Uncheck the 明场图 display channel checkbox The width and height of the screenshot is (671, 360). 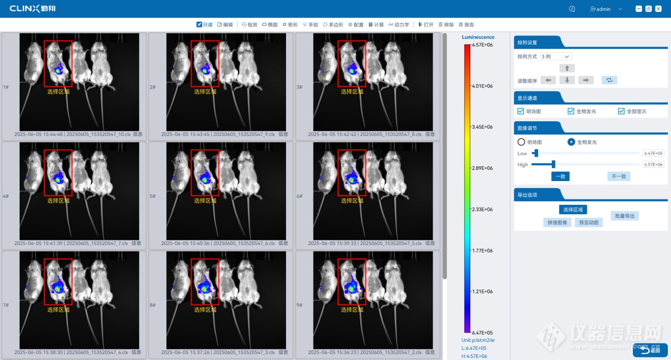(x=521, y=111)
